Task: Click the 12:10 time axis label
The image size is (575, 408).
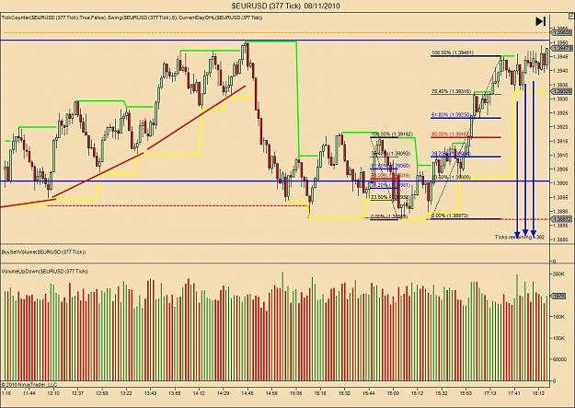Action: 53,393
